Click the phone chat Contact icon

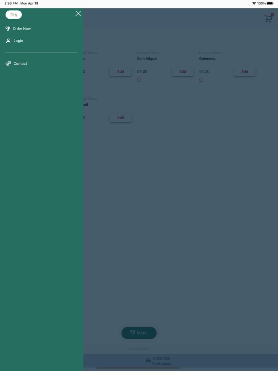click(8, 64)
